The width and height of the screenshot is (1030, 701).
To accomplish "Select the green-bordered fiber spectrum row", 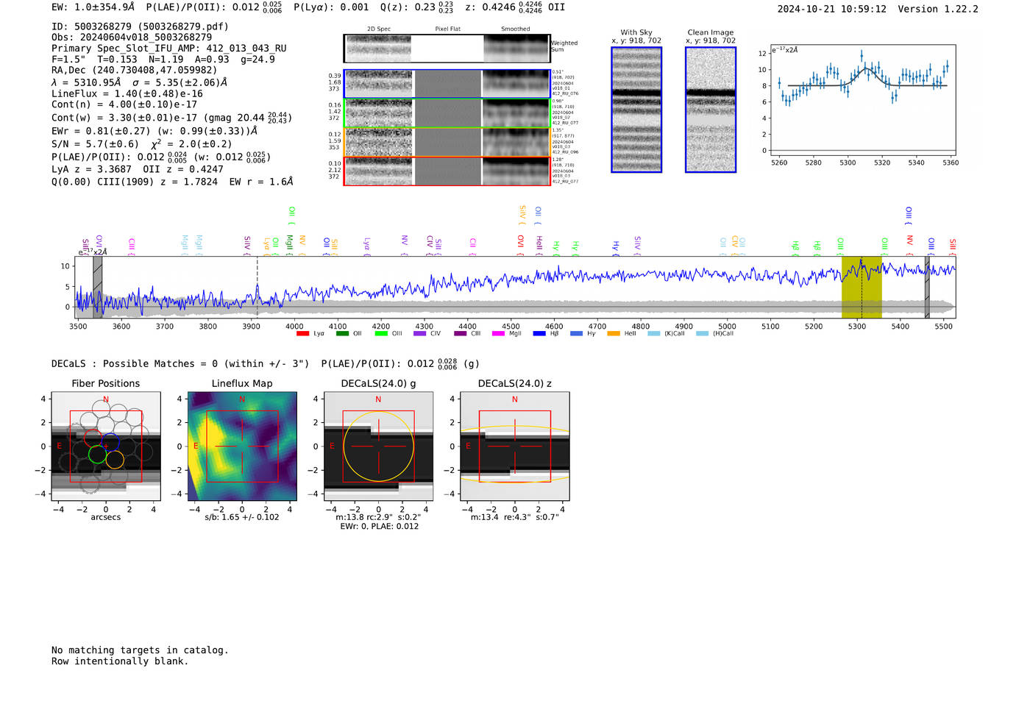I will (x=447, y=113).
